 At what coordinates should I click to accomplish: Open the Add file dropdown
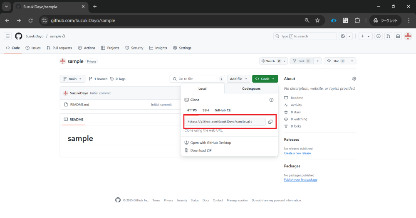(238, 78)
